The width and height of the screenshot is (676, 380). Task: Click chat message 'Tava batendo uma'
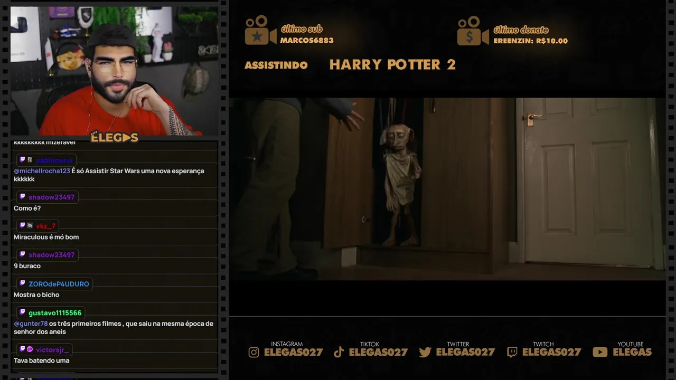click(42, 361)
